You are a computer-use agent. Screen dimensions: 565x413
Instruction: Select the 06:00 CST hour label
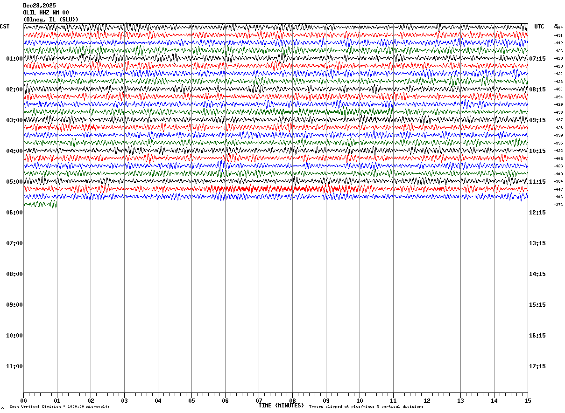click(14, 213)
